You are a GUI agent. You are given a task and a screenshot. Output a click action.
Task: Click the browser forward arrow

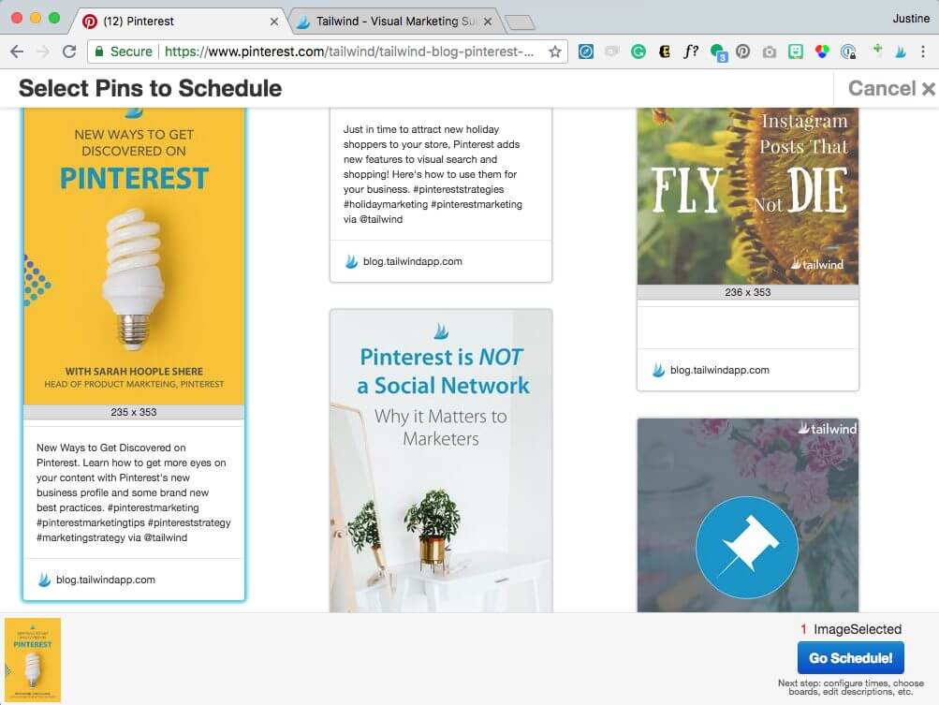(43, 51)
